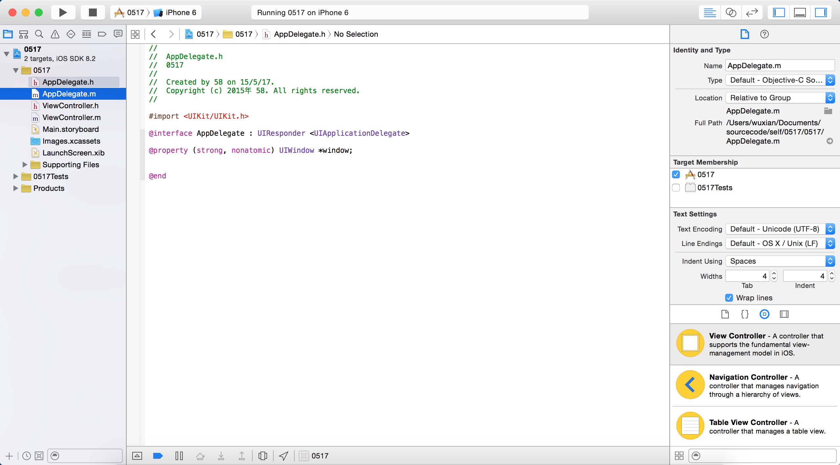Screen dimensions: 840x465
Task: Expand the Supporting Files group
Action: [x=25, y=165]
